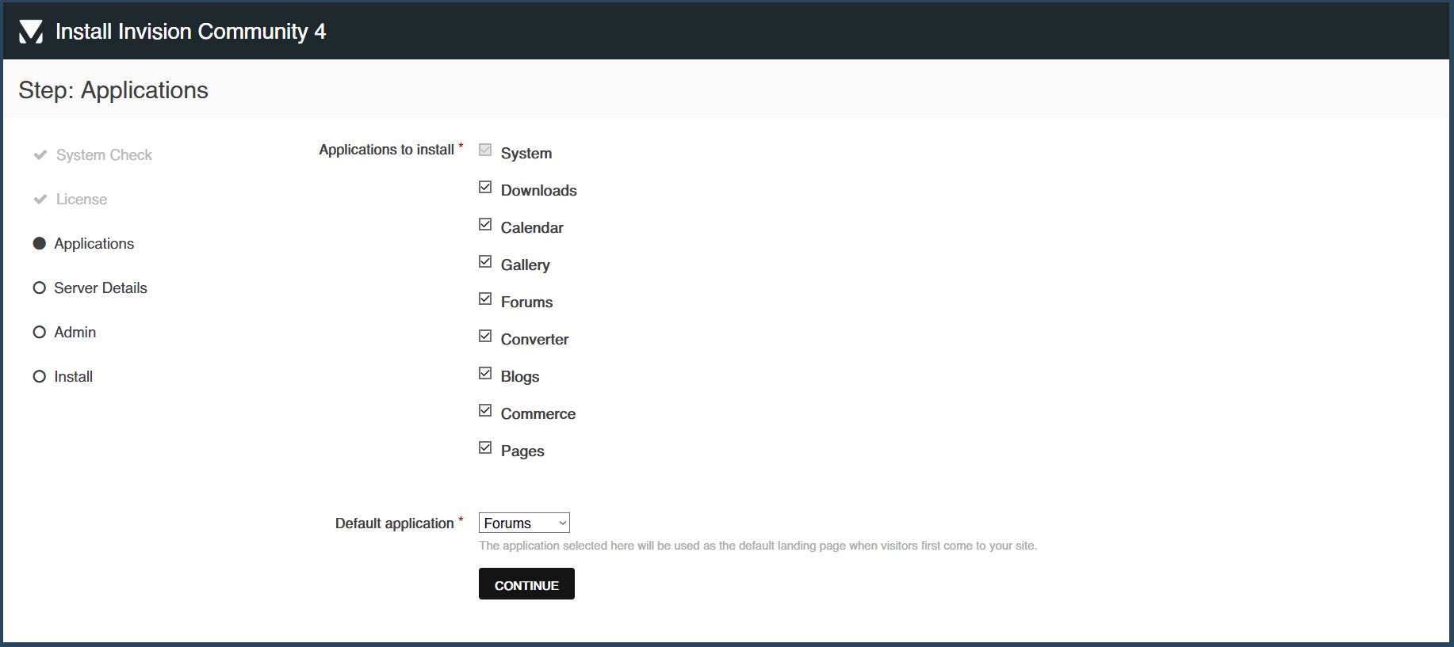This screenshot has width=1454, height=647.
Task: Go to the License step label
Action: (x=82, y=200)
